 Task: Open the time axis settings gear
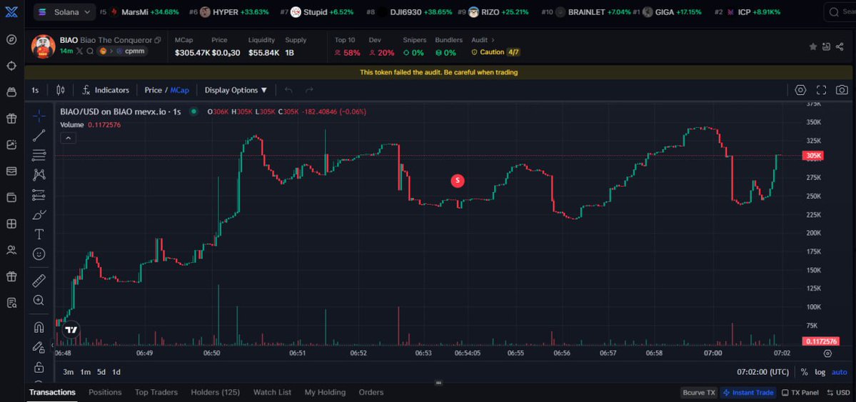[x=827, y=353]
